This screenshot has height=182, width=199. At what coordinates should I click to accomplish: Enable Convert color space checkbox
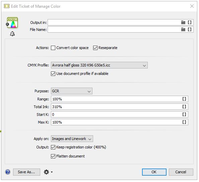click(x=53, y=48)
